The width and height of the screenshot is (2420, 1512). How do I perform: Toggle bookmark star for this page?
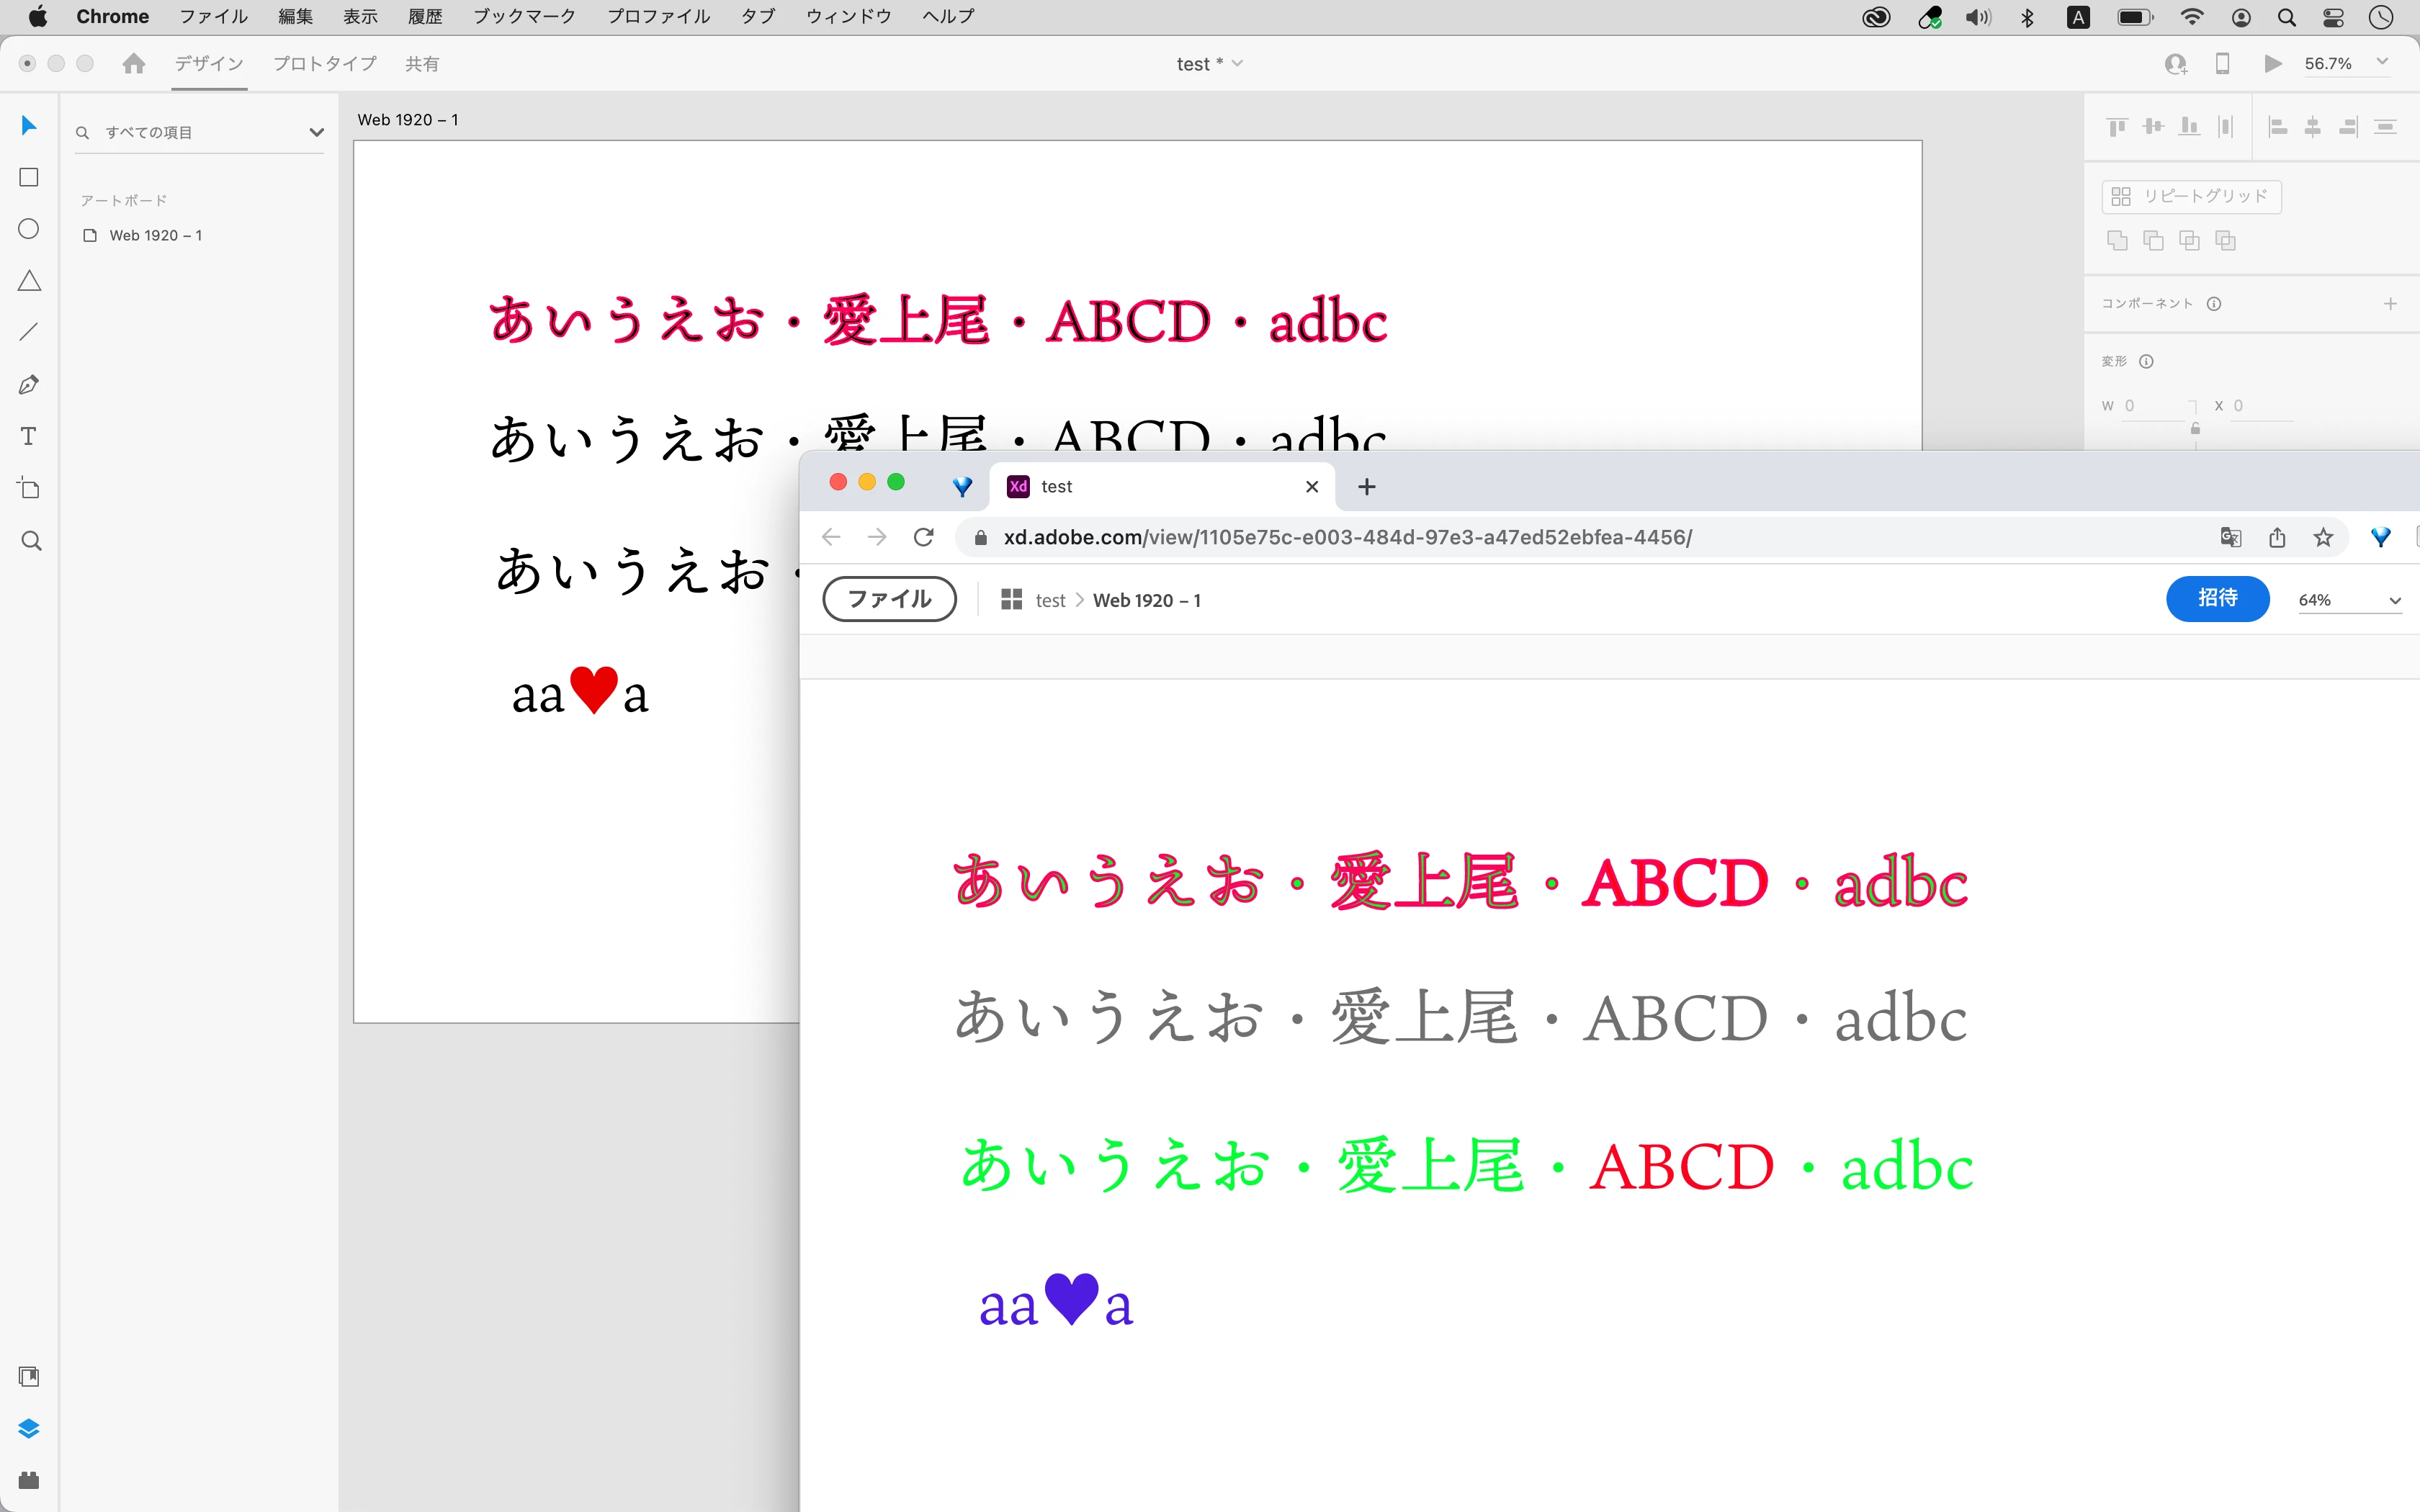(x=2323, y=538)
